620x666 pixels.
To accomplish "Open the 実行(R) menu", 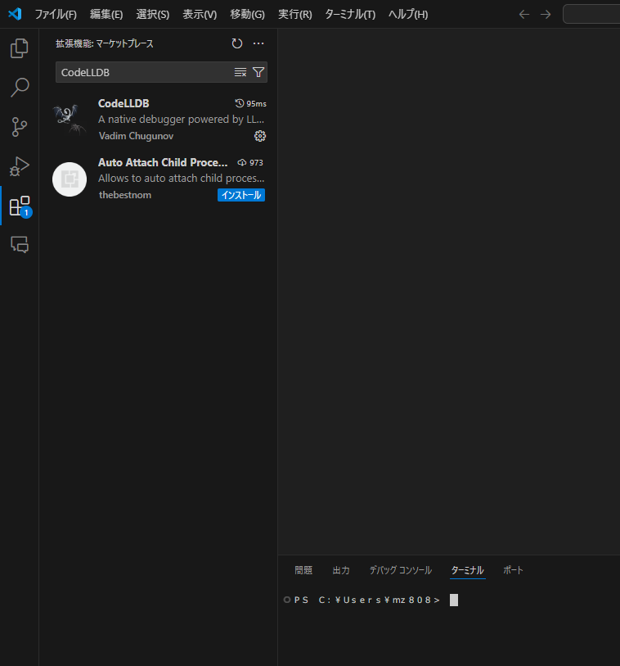I will tap(295, 15).
